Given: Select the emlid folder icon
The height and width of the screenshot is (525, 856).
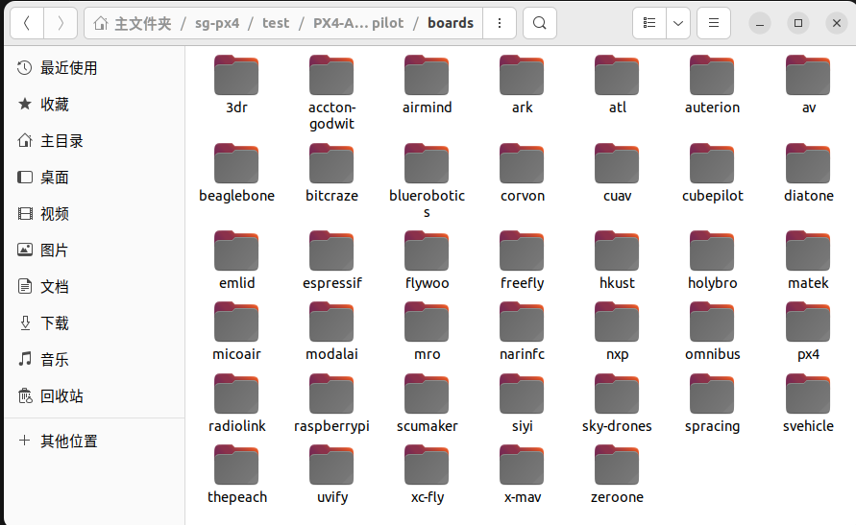Looking at the screenshot, I should pyautogui.click(x=236, y=251).
